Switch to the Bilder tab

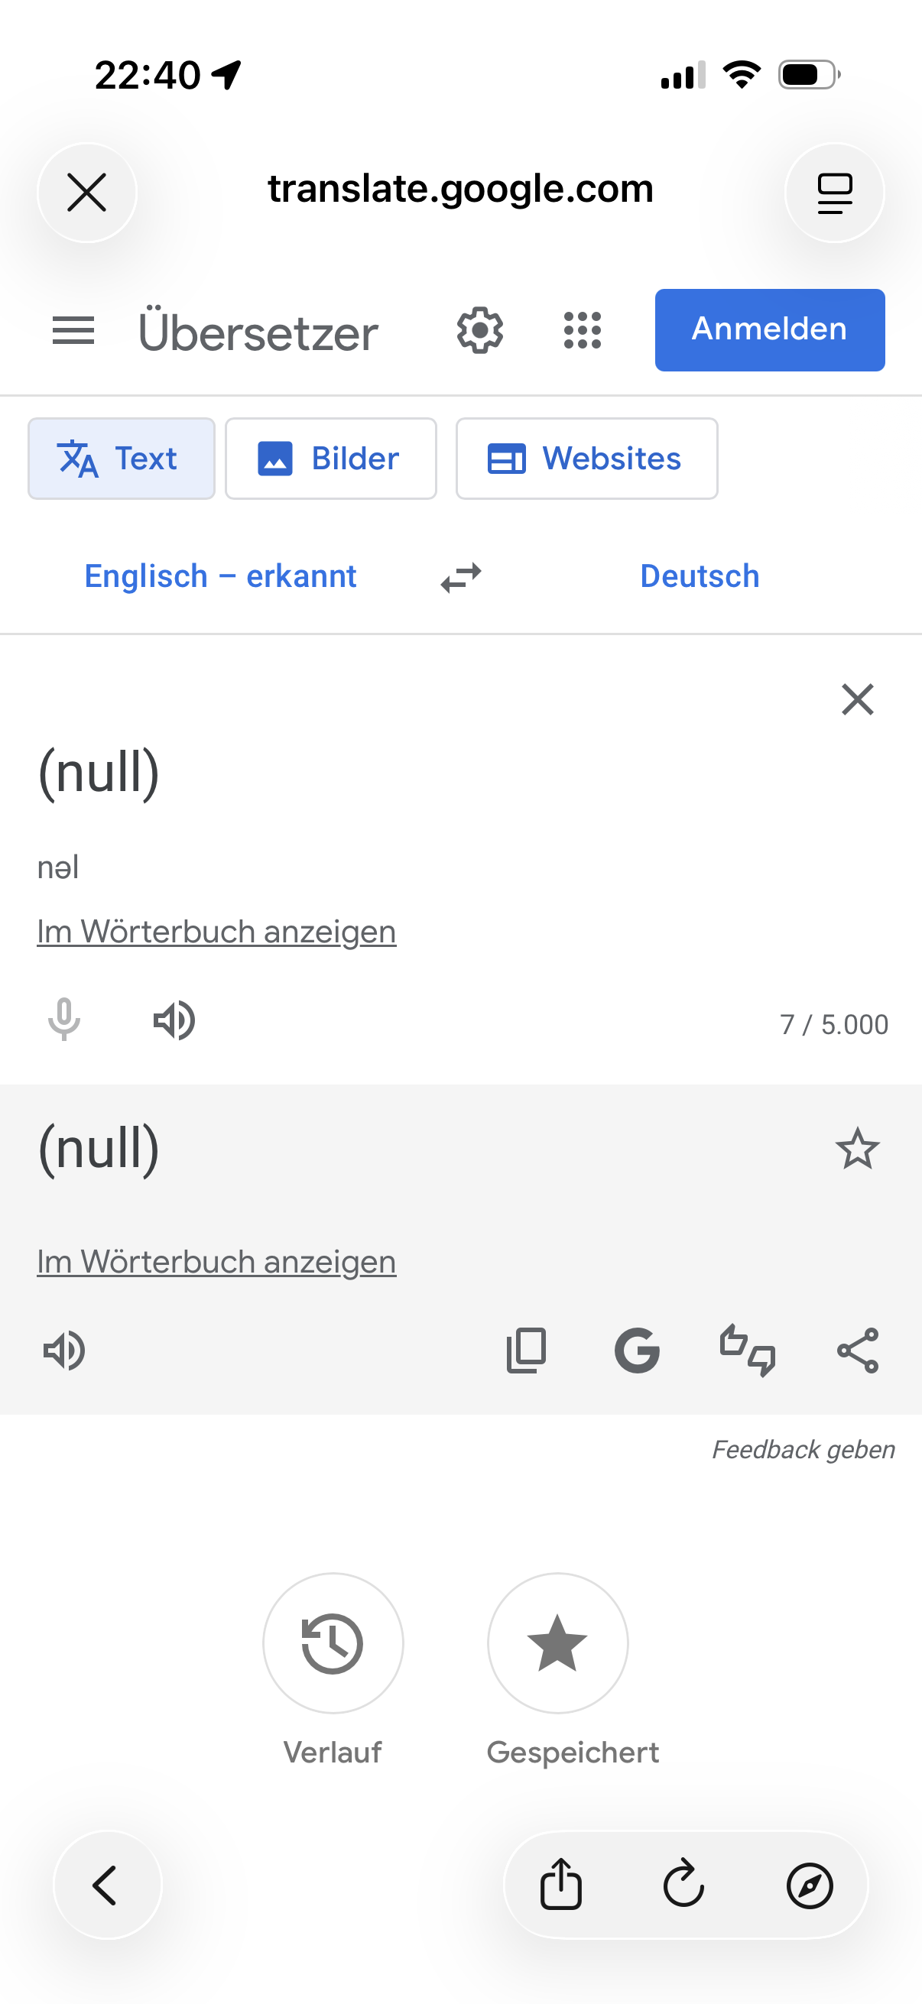331,459
